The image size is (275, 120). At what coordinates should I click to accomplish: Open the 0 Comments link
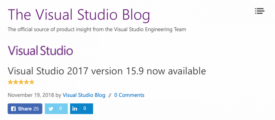click(129, 95)
